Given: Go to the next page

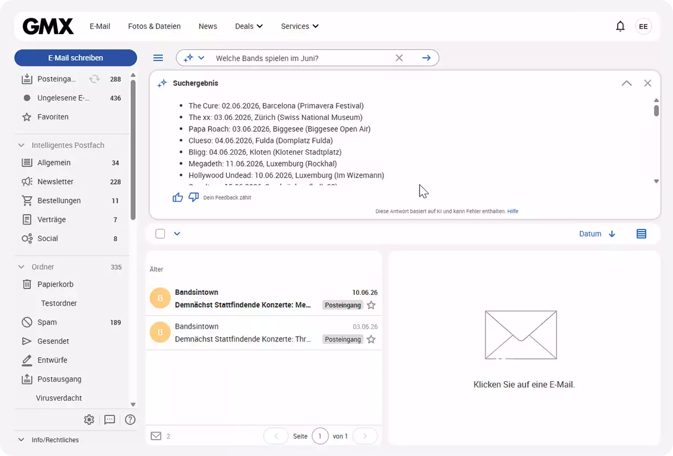Looking at the screenshot, I should tap(365, 436).
